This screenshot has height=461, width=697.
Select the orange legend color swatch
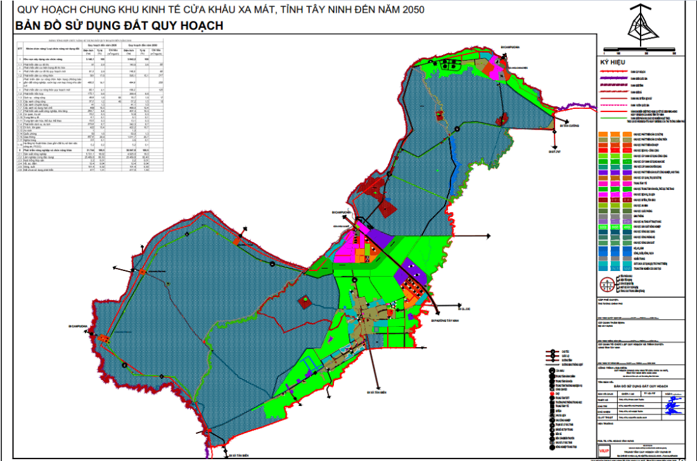pos(603,134)
